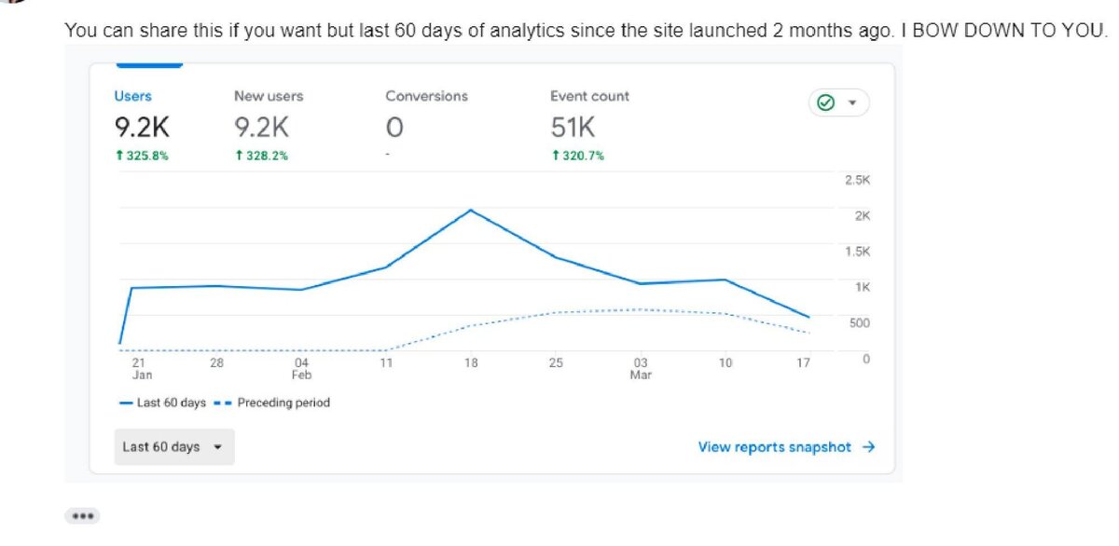Select the 21 Jan date on the x-axis

[x=139, y=368]
